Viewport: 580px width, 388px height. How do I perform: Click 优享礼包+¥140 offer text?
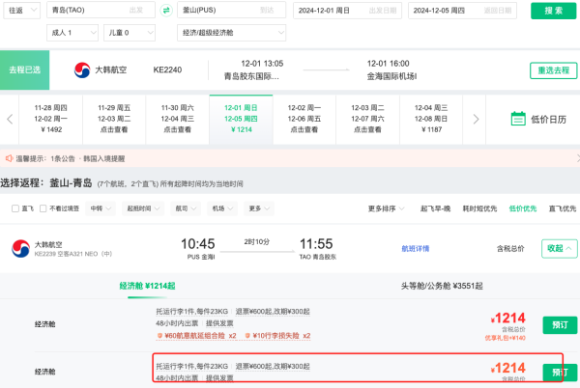[505, 338]
